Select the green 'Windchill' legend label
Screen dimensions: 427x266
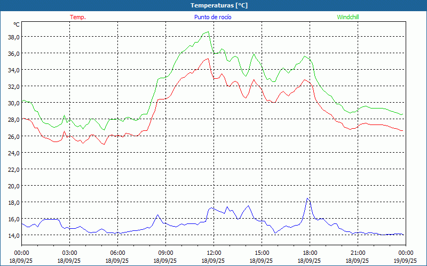coord(348,17)
